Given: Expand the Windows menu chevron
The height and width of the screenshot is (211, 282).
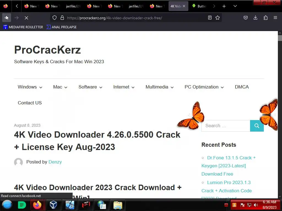Looking at the screenshot, I should click(41, 87).
